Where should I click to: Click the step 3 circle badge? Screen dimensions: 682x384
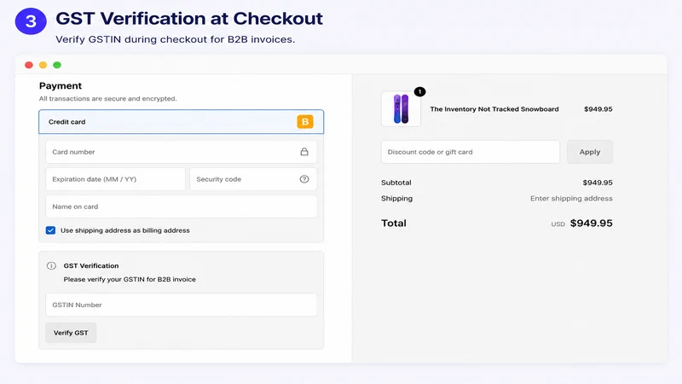tap(31, 20)
